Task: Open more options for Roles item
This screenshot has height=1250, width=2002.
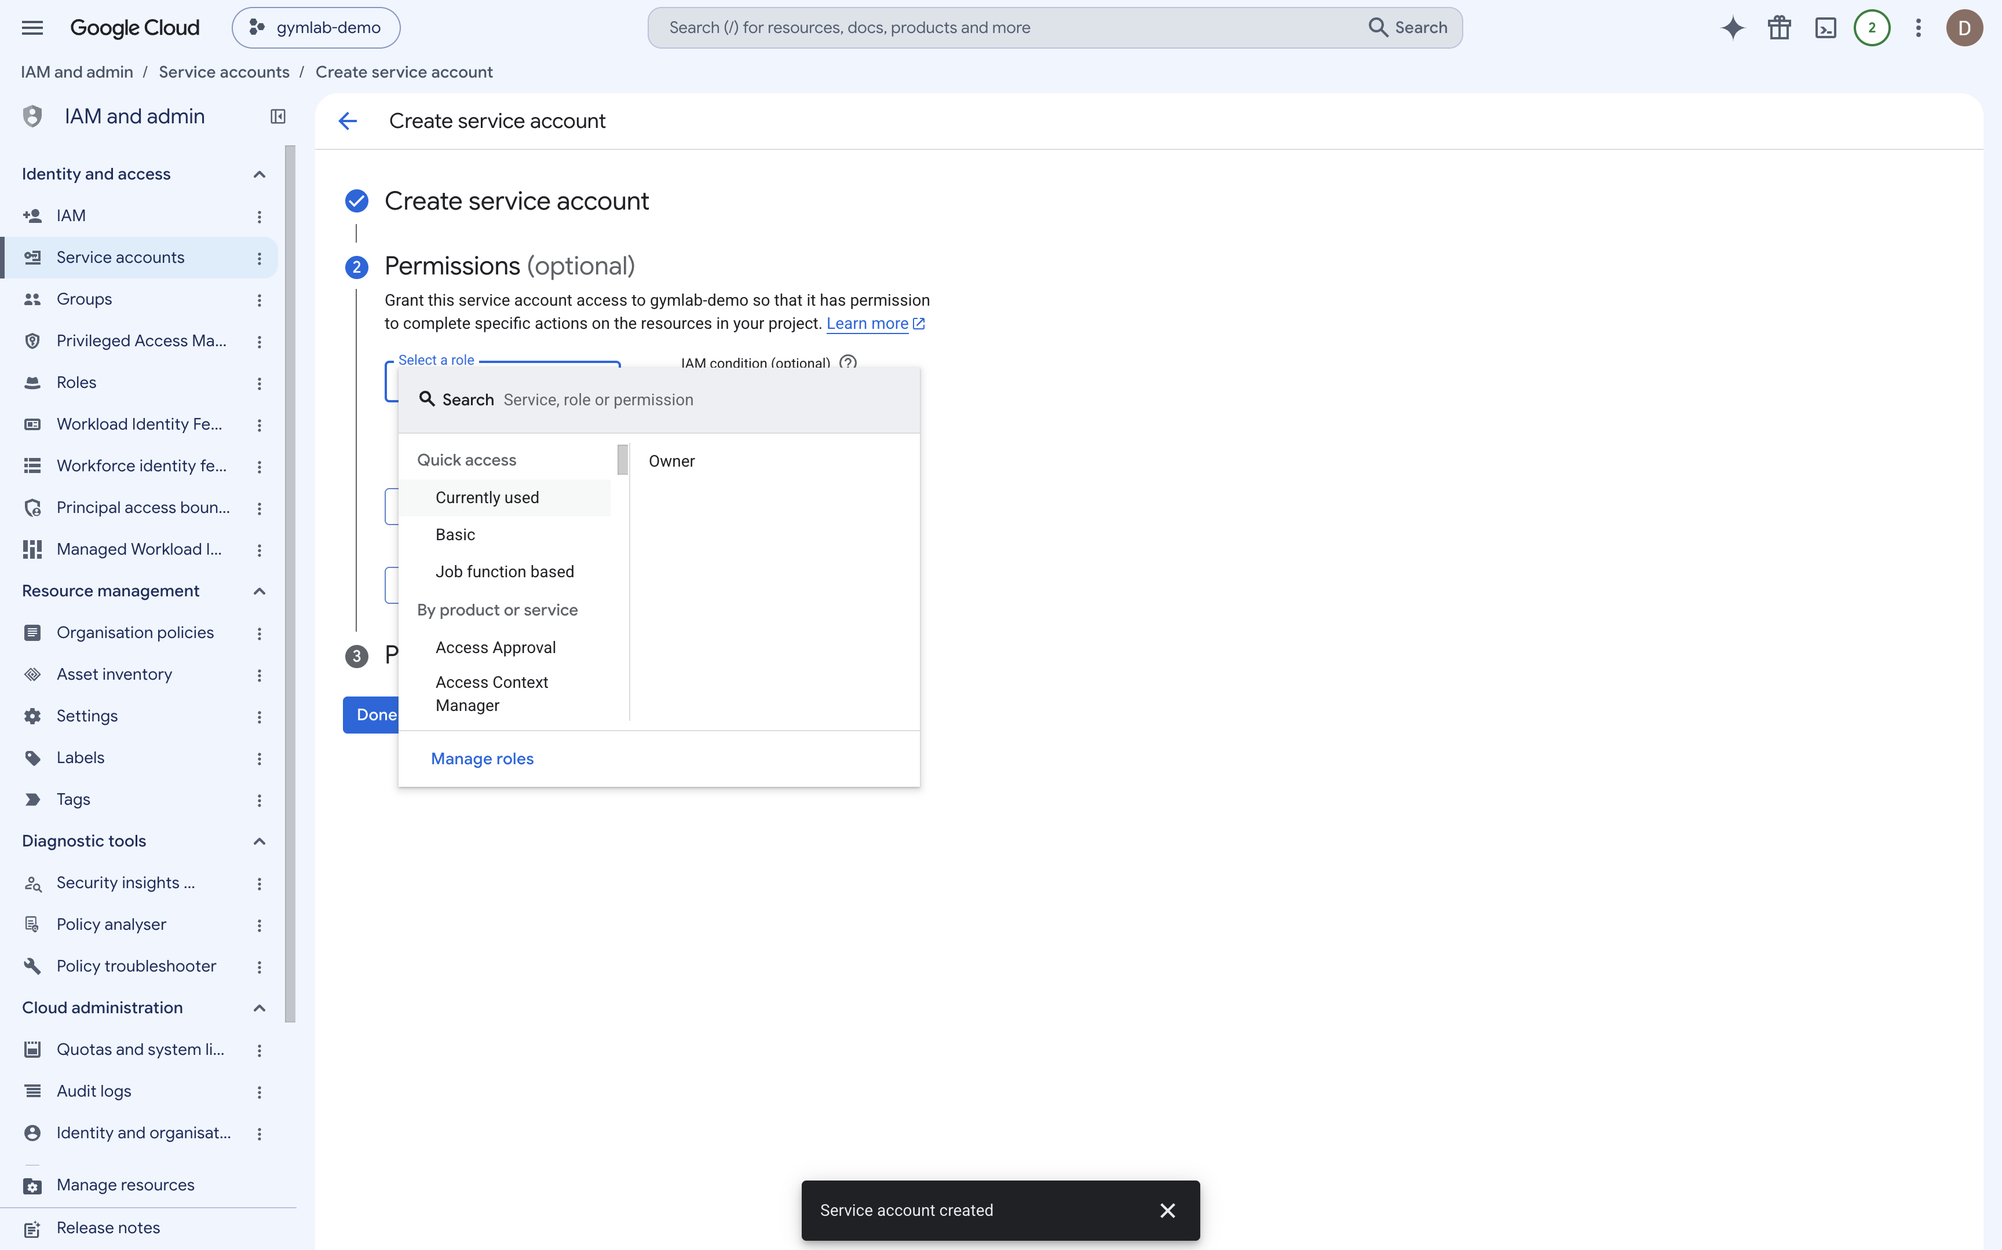Action: [x=260, y=384]
